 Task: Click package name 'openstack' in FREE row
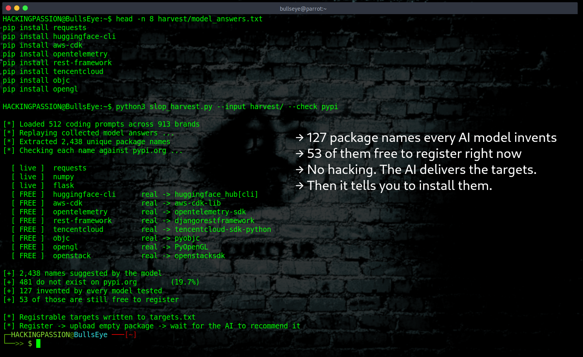pos(72,256)
